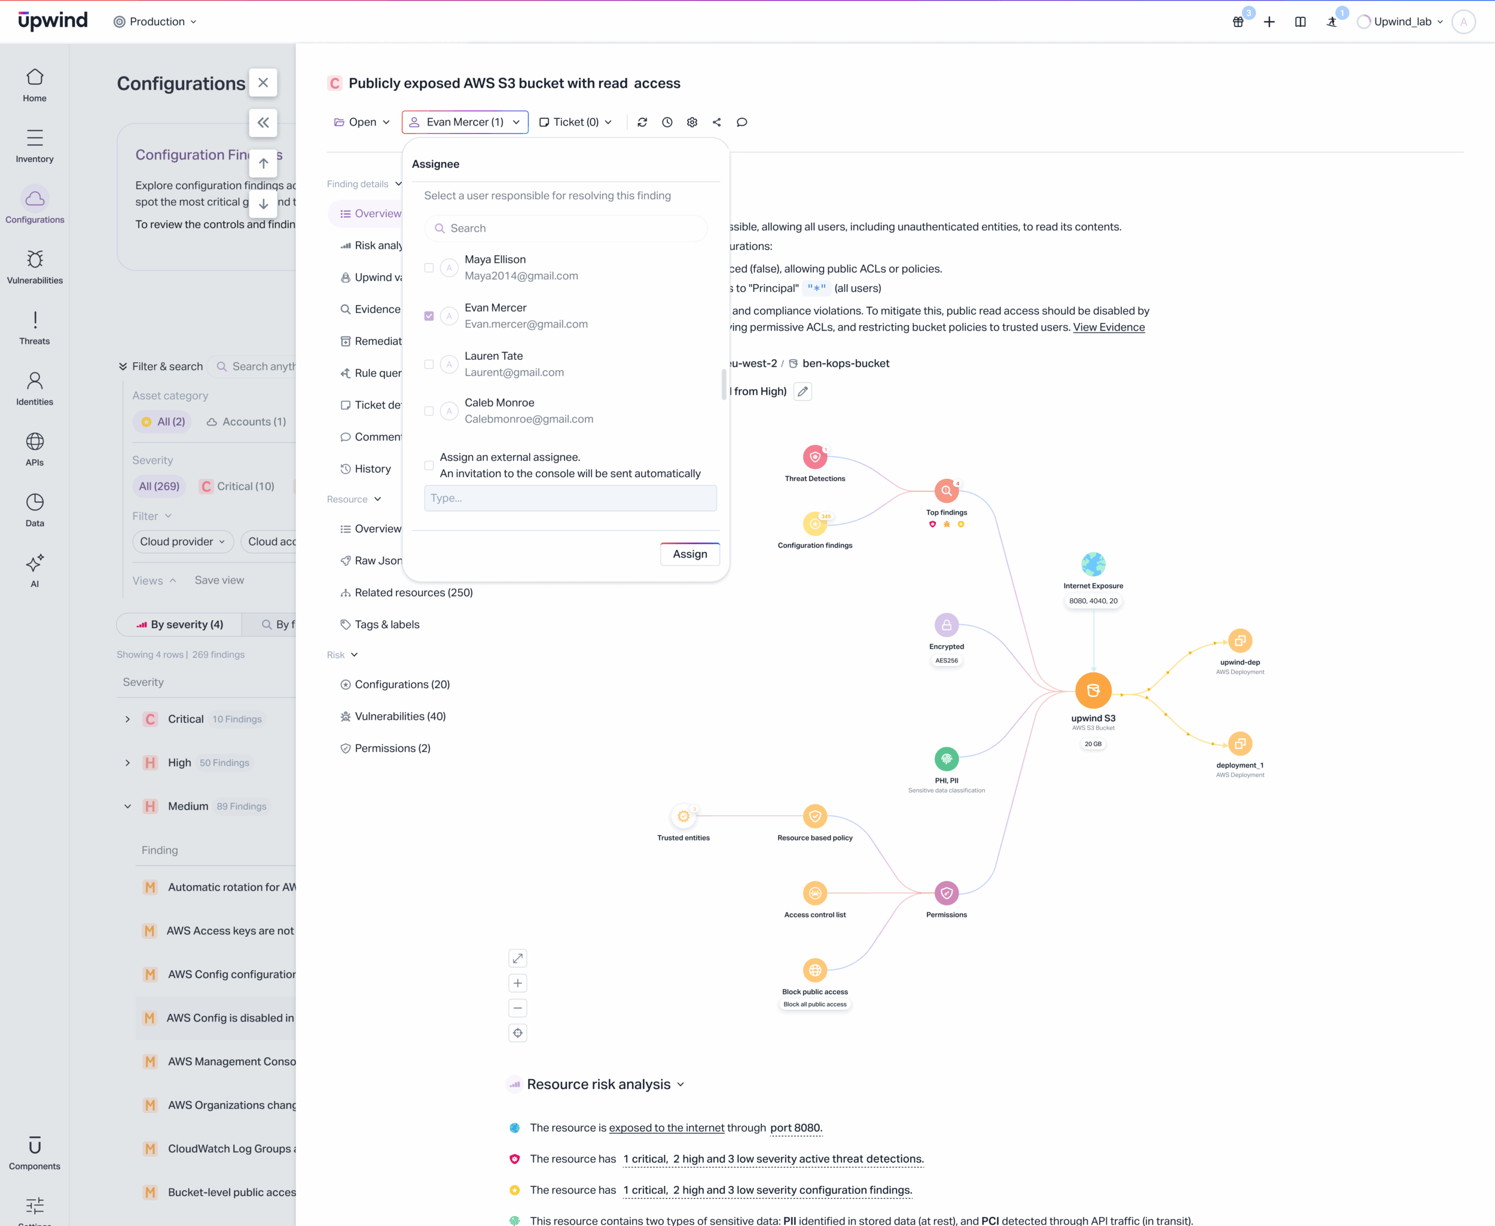The width and height of the screenshot is (1495, 1226).
Task: Click the refresh icon in finding toolbar
Action: 642,122
